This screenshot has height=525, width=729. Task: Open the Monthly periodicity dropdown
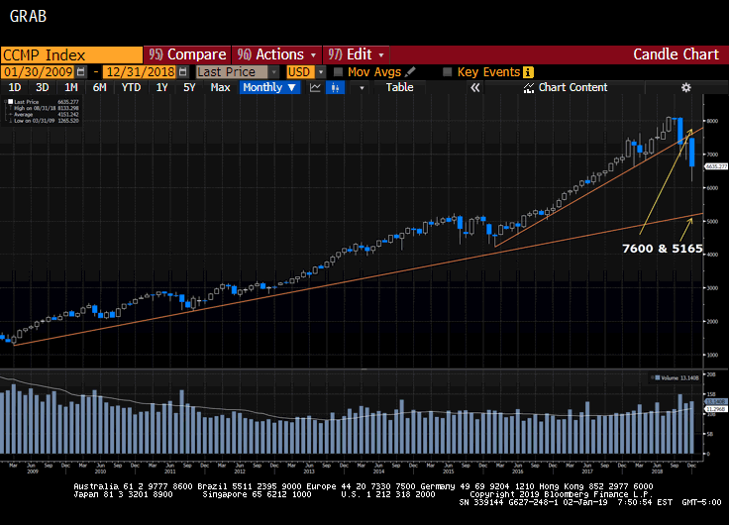click(269, 87)
